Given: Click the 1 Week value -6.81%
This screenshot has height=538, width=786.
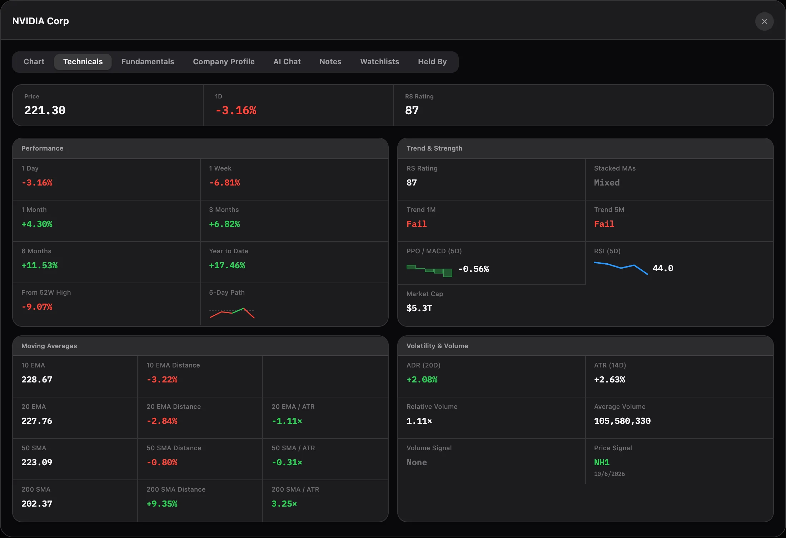Looking at the screenshot, I should pos(224,183).
